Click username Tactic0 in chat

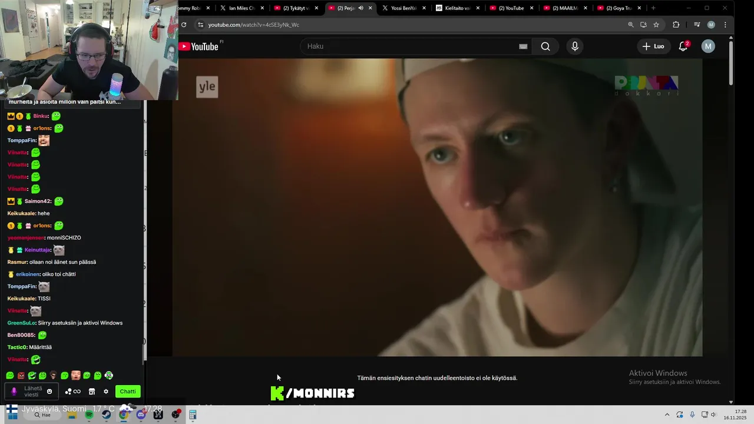17,347
